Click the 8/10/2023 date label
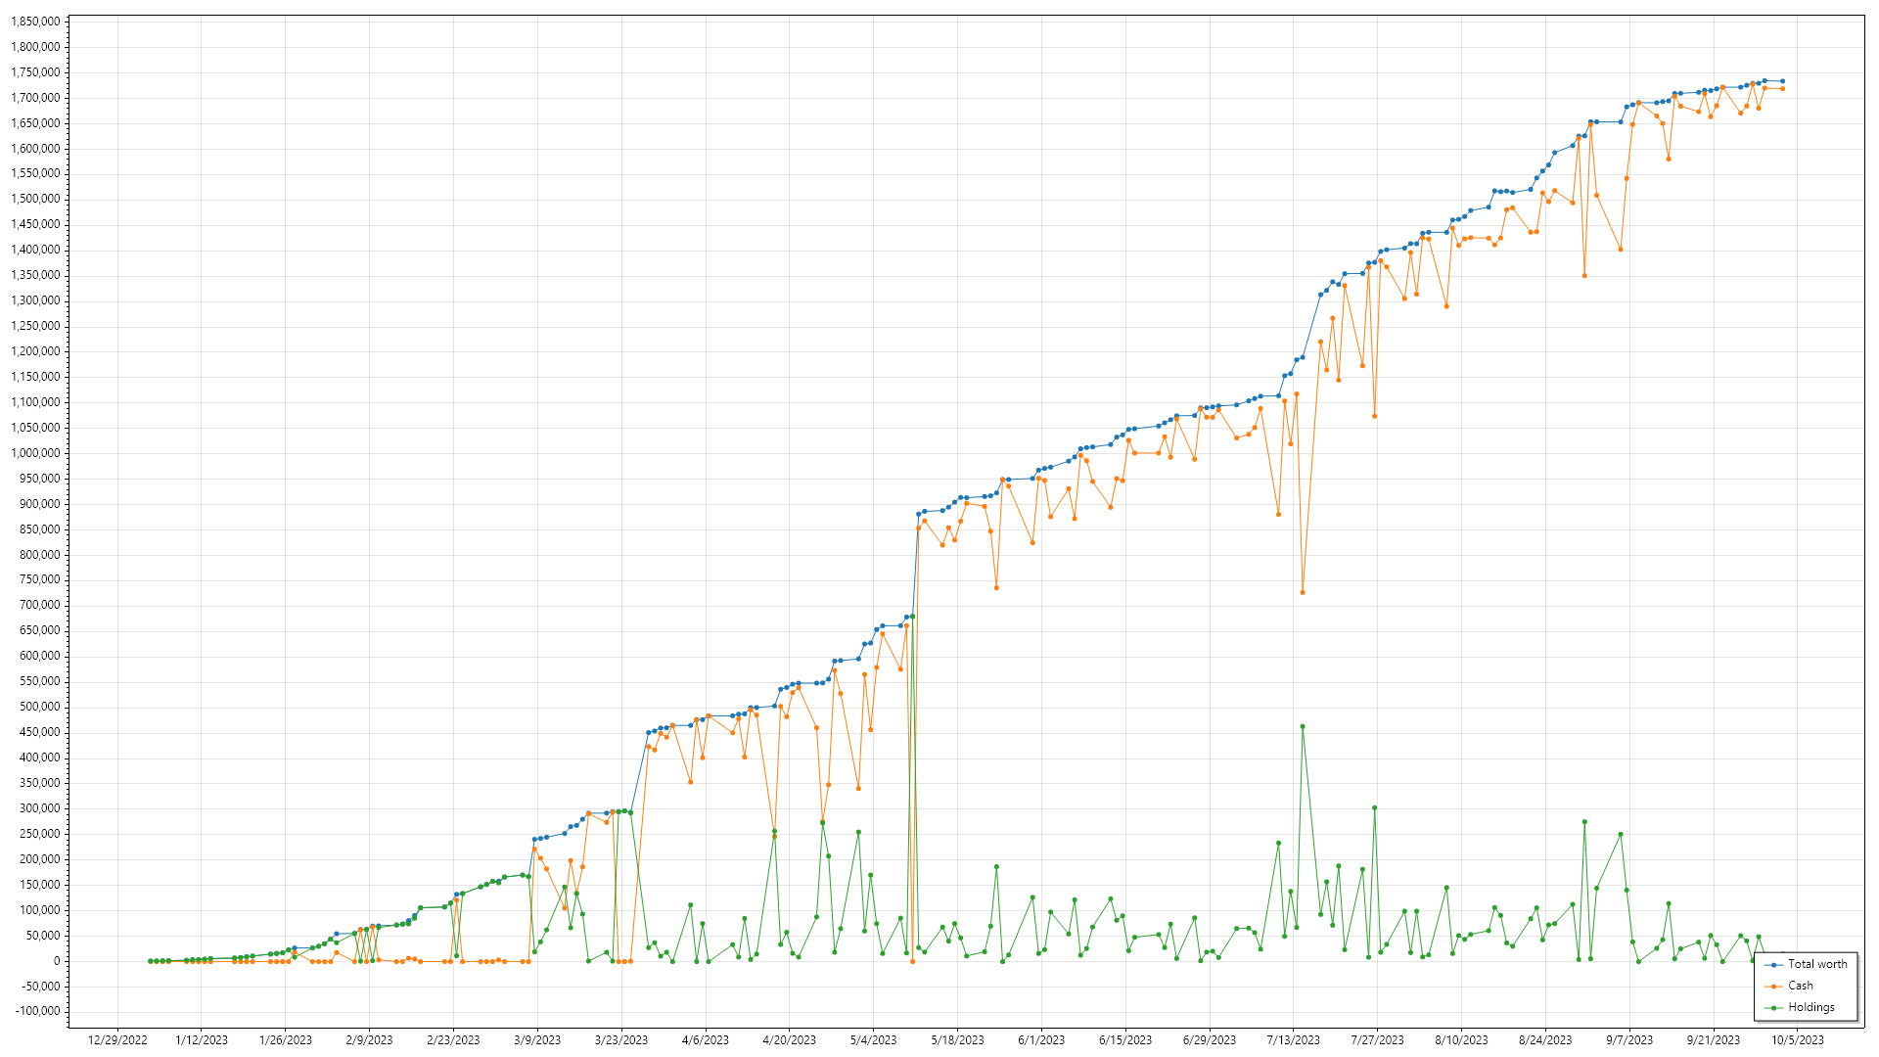The width and height of the screenshot is (1879, 1057). point(1461,1040)
